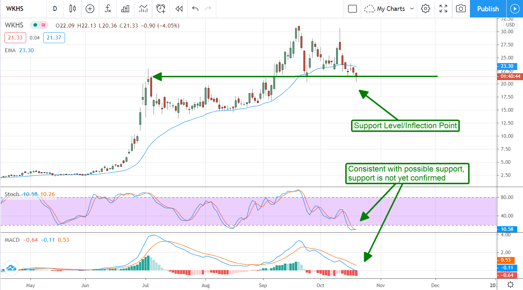Open the indicators fx menu
The image size is (523, 290).
point(108,9)
